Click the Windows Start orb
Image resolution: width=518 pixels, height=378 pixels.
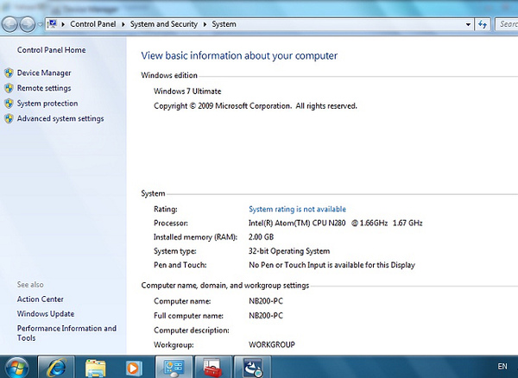coord(17,368)
